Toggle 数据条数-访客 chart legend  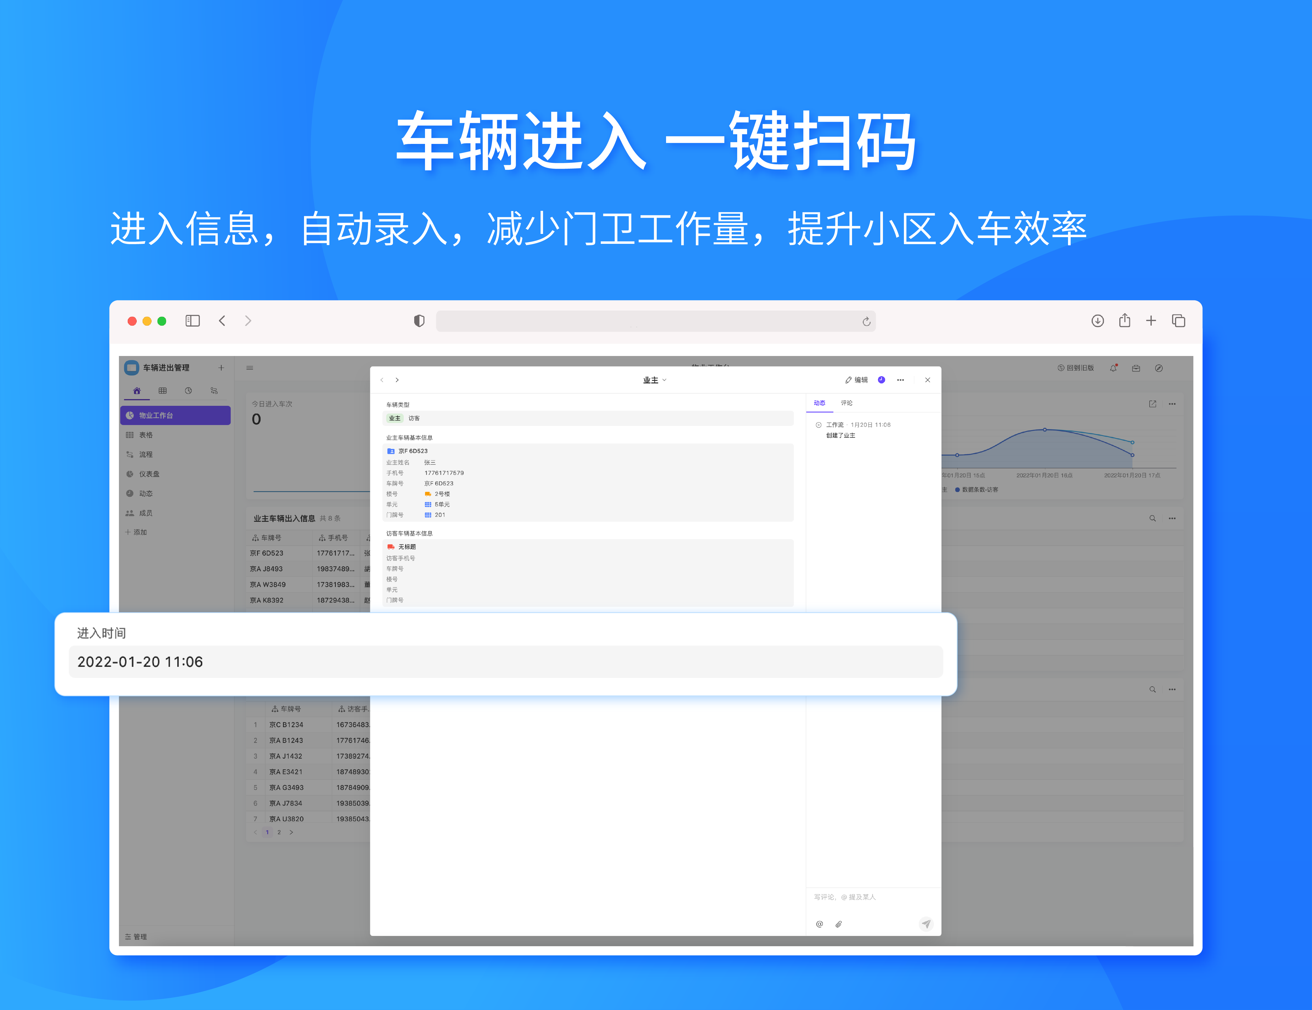977,489
